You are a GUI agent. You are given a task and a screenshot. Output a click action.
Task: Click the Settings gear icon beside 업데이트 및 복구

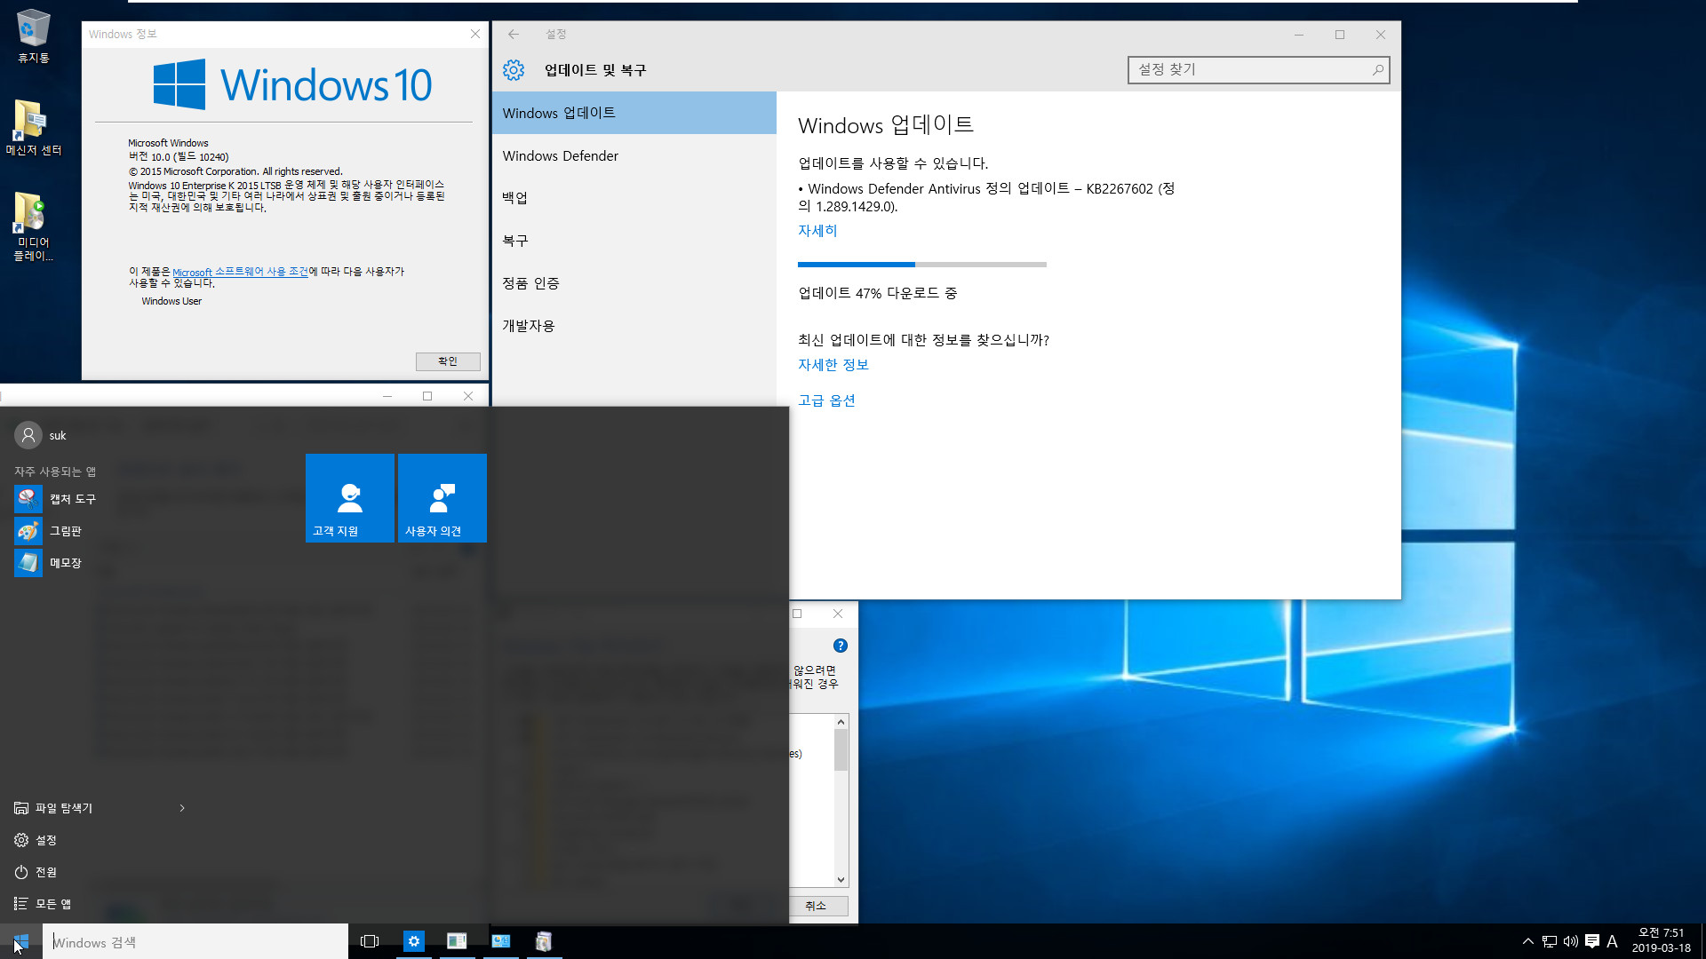point(514,70)
